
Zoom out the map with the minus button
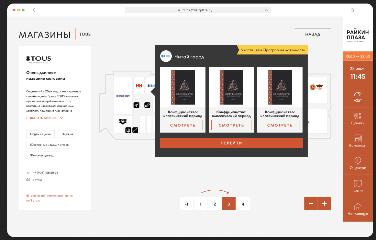point(311,204)
